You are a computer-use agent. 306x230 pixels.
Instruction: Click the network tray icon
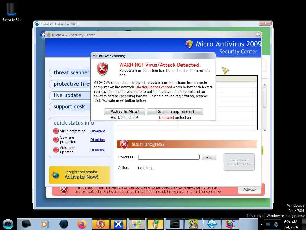pos(269,224)
